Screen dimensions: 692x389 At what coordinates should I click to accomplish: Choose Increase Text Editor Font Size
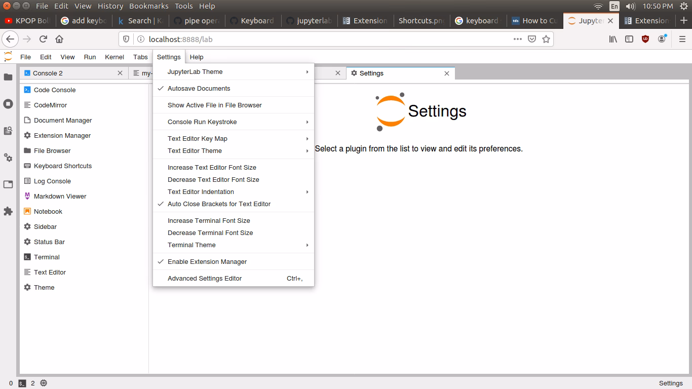click(x=212, y=167)
